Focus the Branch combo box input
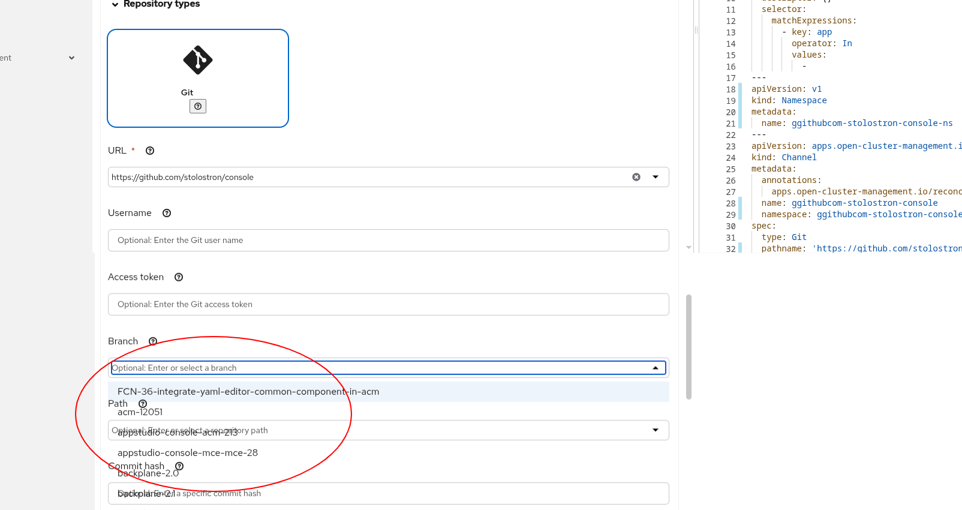This screenshot has height=510, width=962. tap(378, 368)
